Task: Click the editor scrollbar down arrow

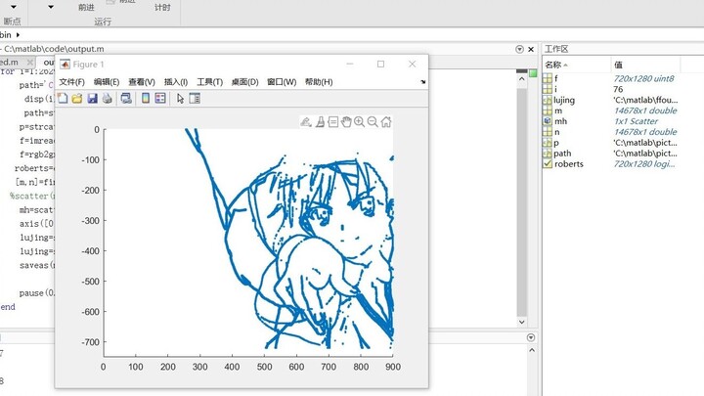Action: 522,322
